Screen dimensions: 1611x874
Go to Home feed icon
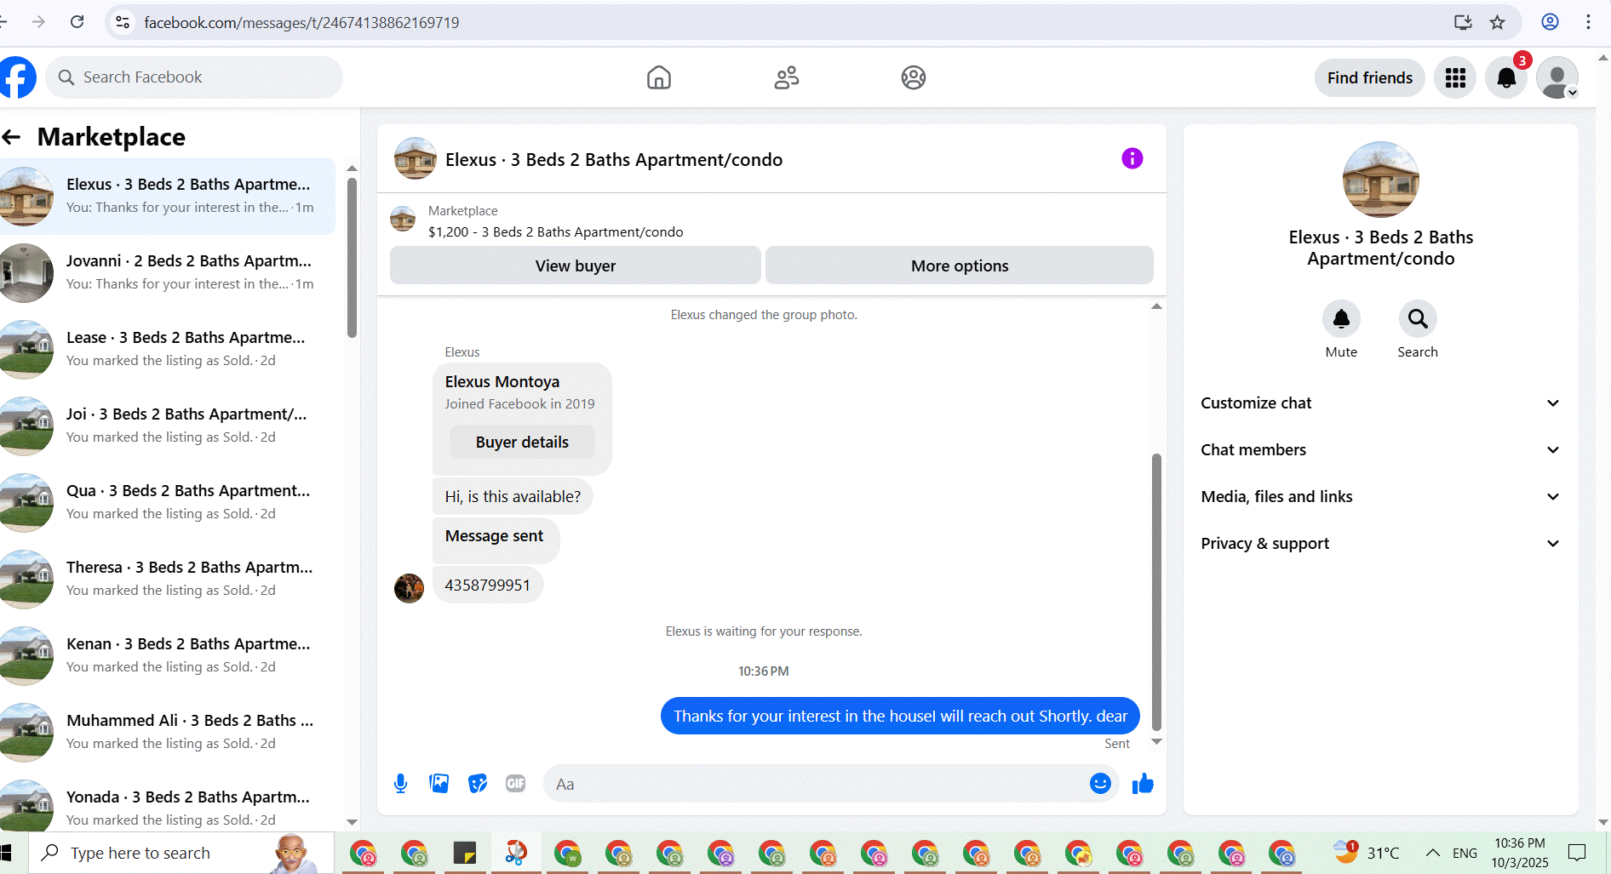[x=659, y=77]
